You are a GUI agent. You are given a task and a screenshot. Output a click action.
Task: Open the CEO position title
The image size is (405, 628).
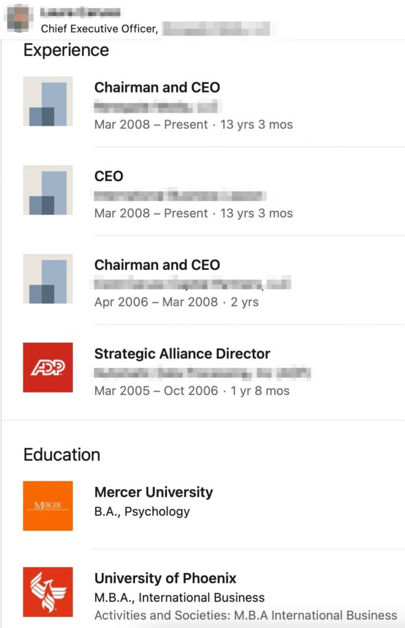point(109,176)
